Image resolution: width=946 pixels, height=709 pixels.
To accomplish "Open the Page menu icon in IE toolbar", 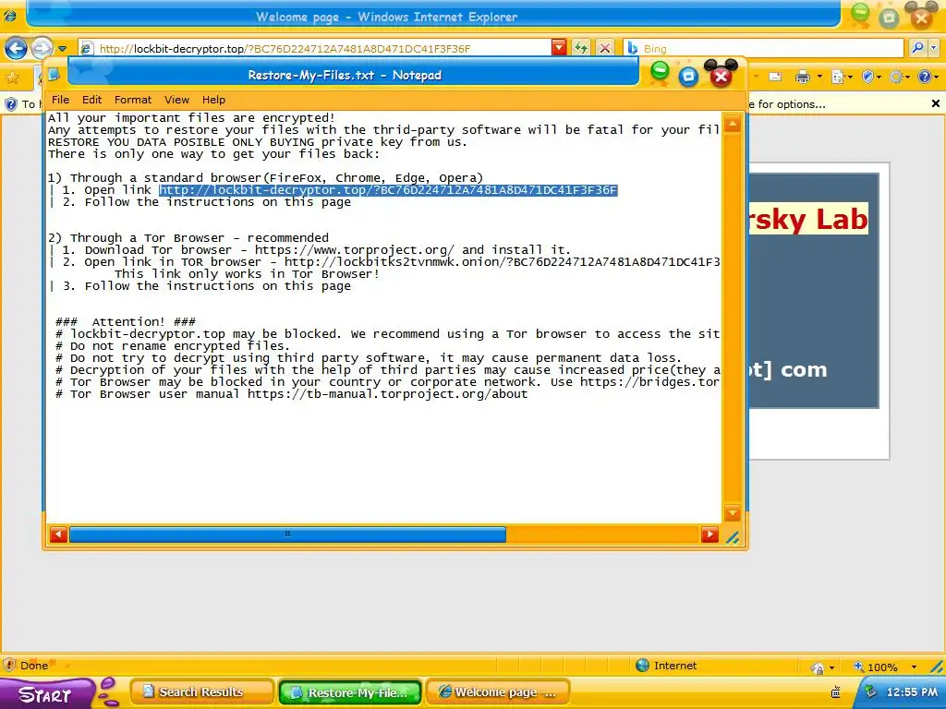I will pos(838,77).
